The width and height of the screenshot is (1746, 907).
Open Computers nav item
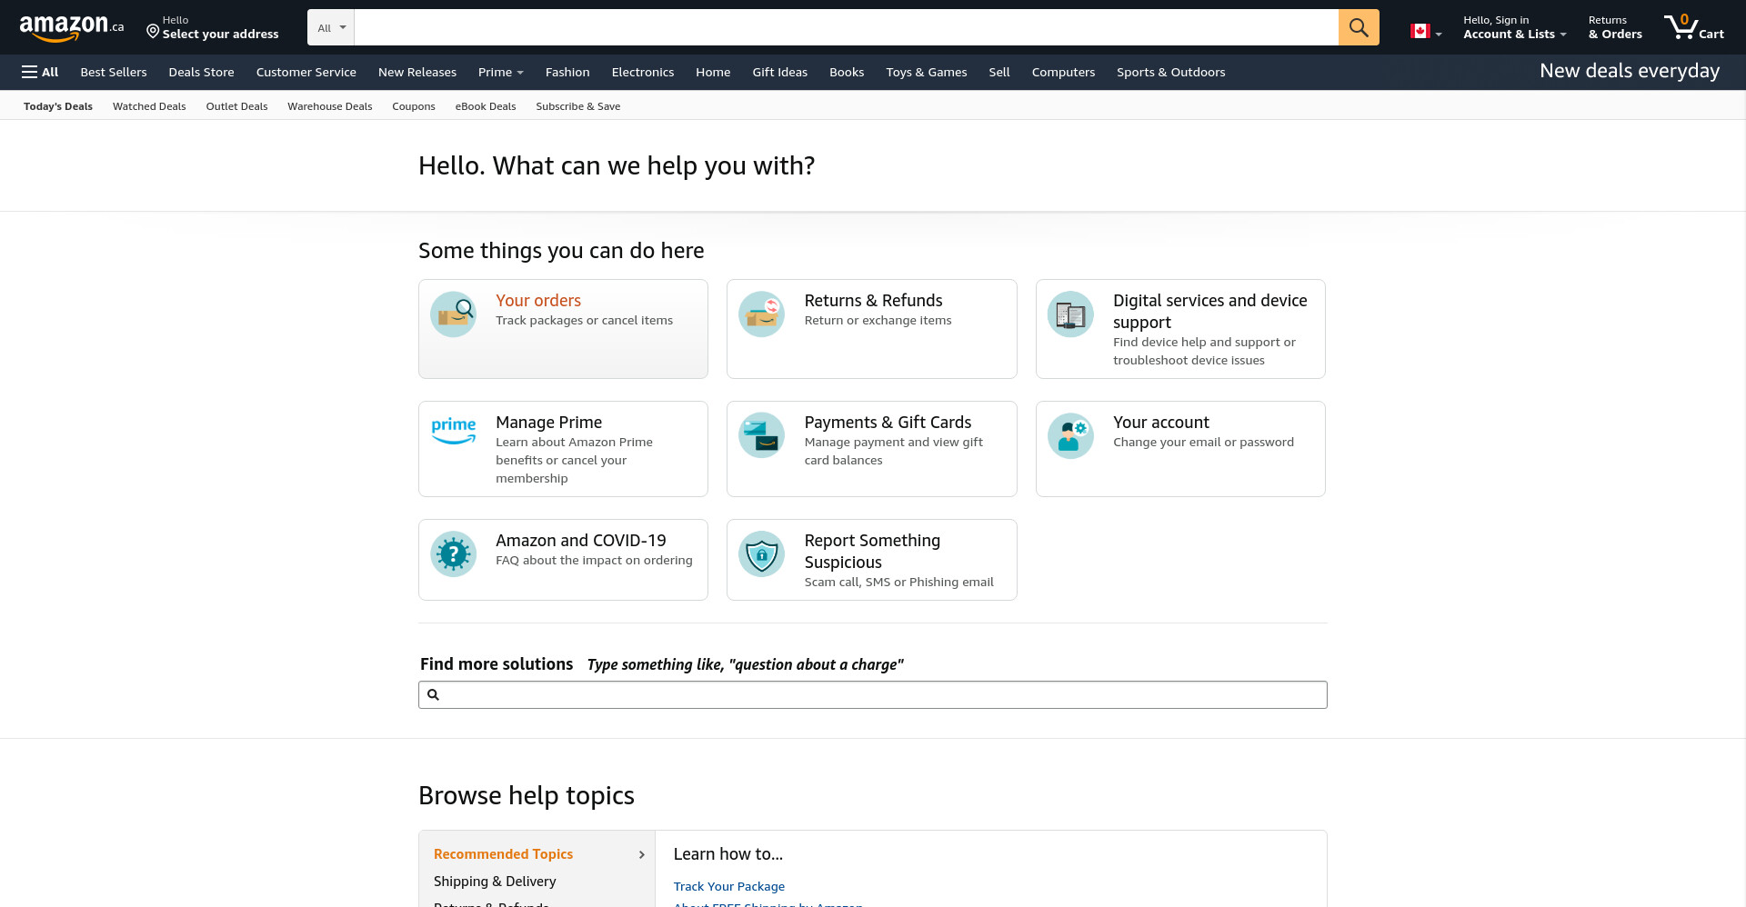pyautogui.click(x=1063, y=72)
